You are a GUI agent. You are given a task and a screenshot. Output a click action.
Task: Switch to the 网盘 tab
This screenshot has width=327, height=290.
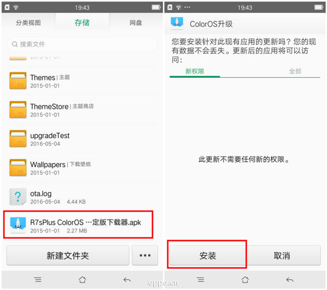coord(136,23)
